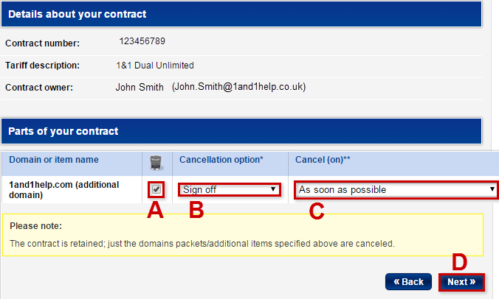Click the 'Tariff description:' label
The image size is (499, 299).
point(42,66)
